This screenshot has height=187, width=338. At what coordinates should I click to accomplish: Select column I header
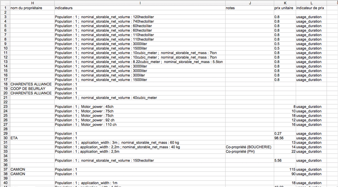point(140,3)
